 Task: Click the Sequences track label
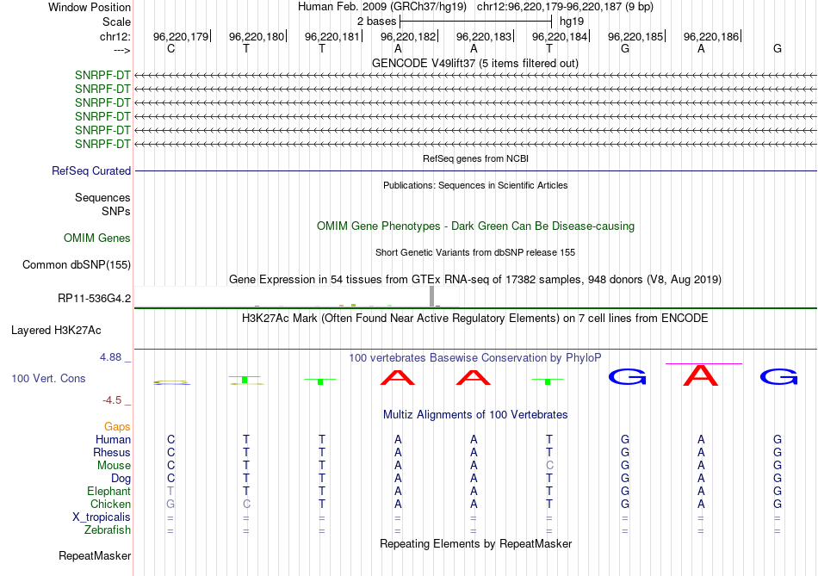[102, 197]
